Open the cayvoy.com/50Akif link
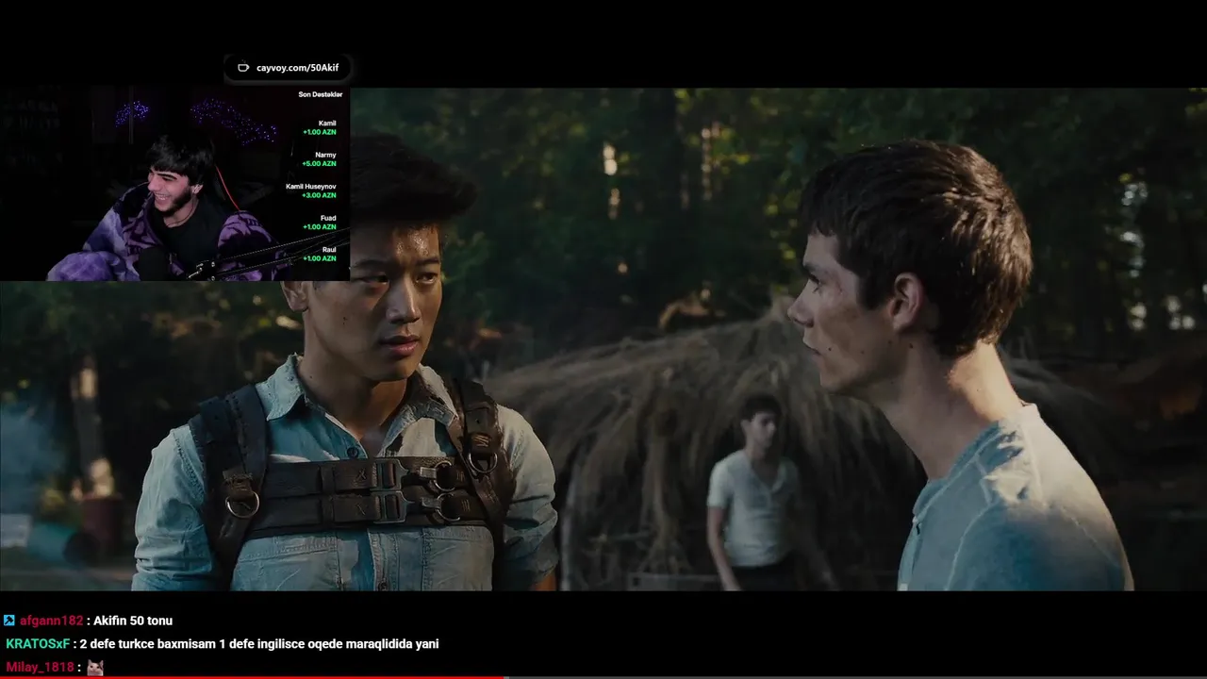The width and height of the screenshot is (1207, 679). [x=297, y=68]
